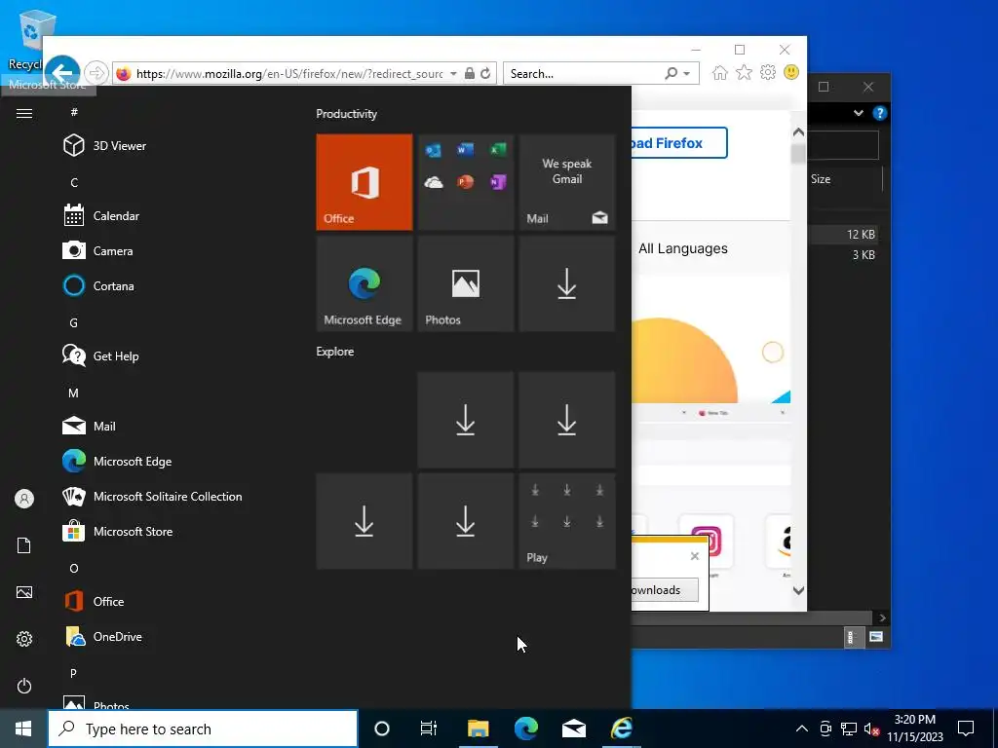Click the C letter header
998x748 pixels.
point(74,182)
